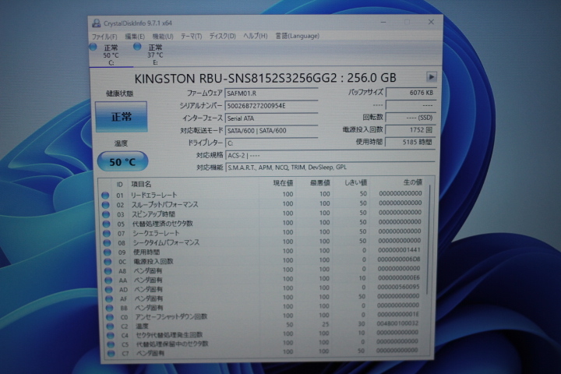Click the drive letter field C:
This screenshot has width=561, height=374.
point(271,143)
